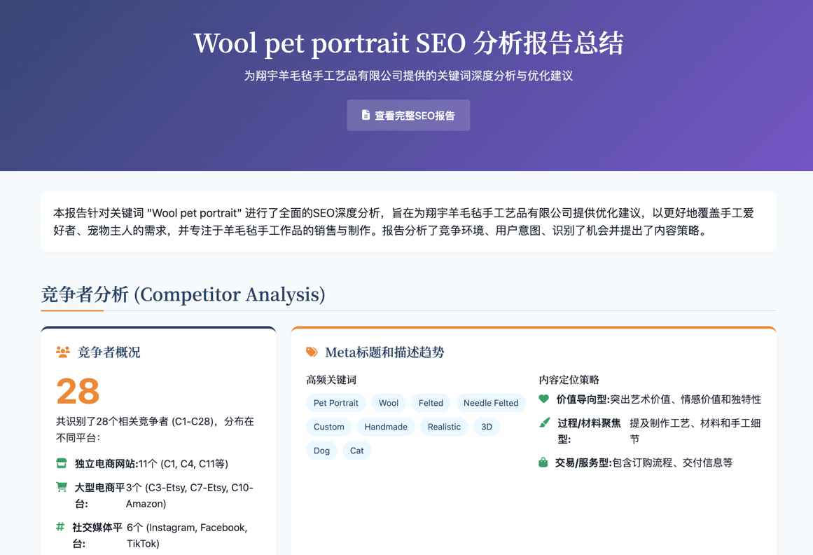The image size is (813, 555).
Task: Click the document icon in the report button
Action: (x=366, y=115)
